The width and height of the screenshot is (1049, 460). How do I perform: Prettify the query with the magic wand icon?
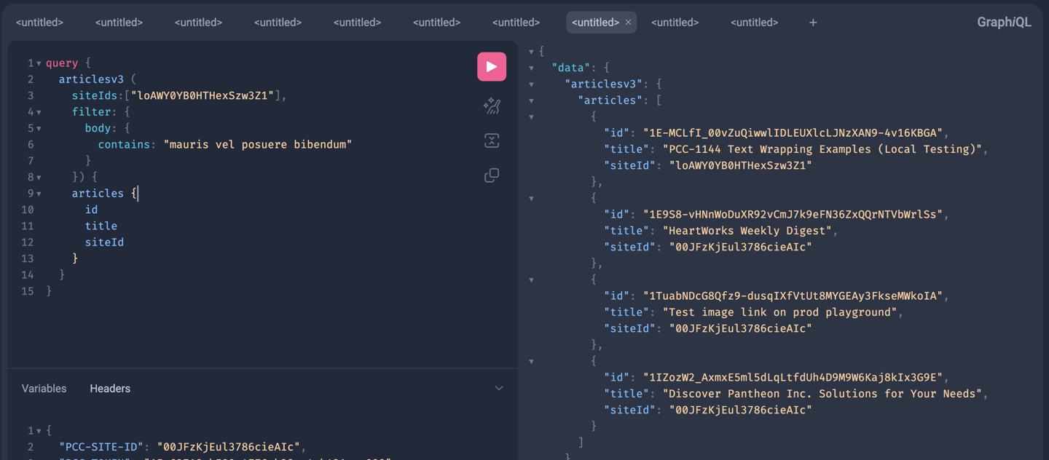pos(492,106)
